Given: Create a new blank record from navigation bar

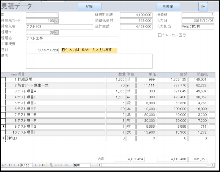Looking at the screenshot, I should coord(44,165).
